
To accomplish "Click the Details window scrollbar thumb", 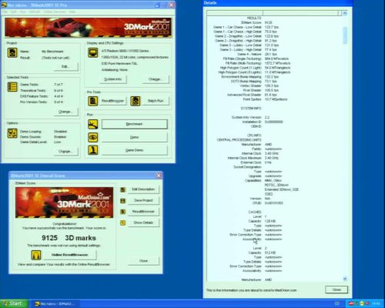I will click(345, 35).
